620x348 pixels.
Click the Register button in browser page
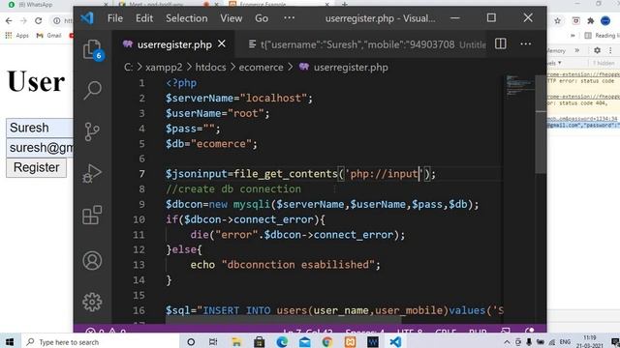(x=37, y=167)
